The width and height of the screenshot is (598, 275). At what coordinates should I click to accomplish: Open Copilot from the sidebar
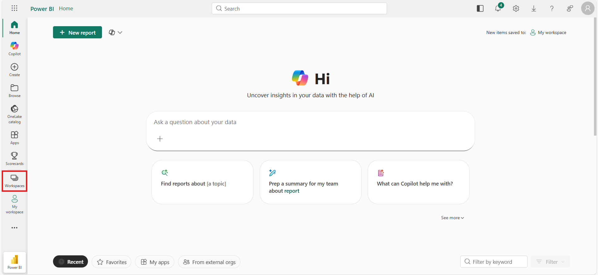14,49
